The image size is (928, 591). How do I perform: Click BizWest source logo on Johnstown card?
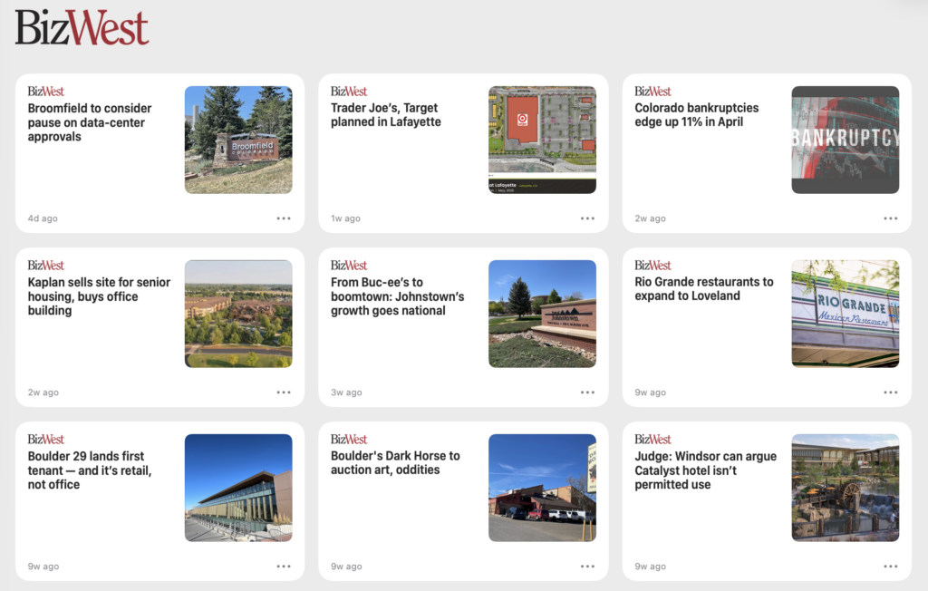[349, 266]
